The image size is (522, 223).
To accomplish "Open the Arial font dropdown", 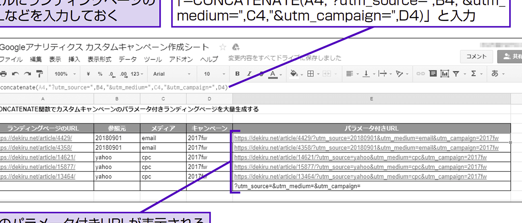I will click(172, 74).
